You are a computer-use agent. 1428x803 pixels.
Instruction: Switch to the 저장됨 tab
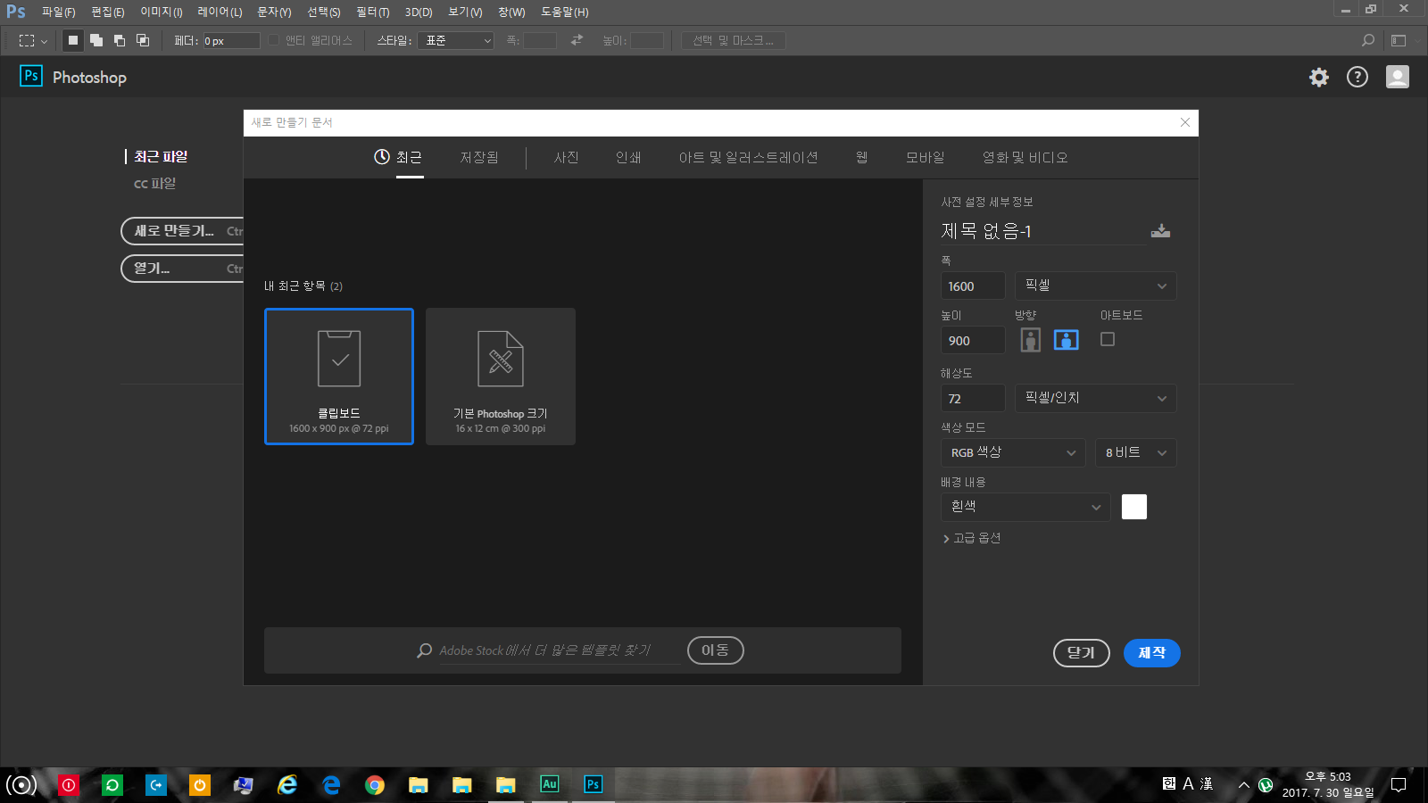[479, 157]
